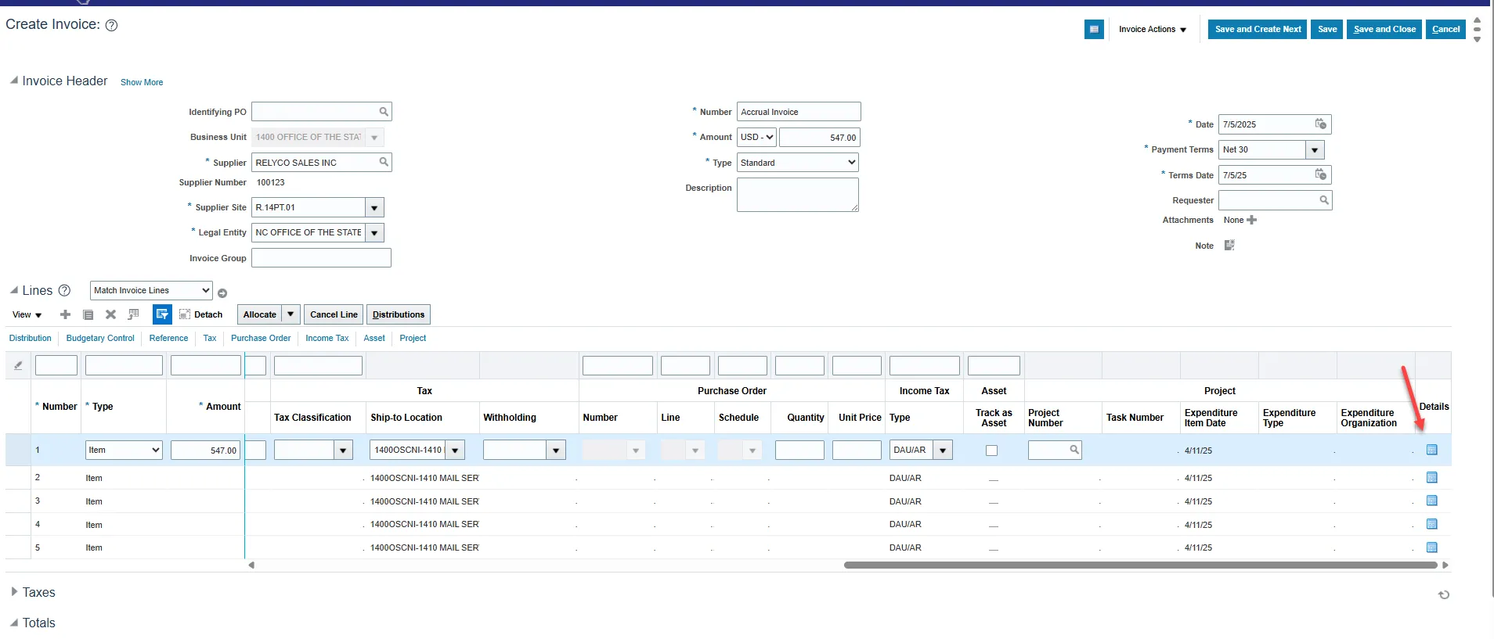Click the Description text area

(x=796, y=194)
